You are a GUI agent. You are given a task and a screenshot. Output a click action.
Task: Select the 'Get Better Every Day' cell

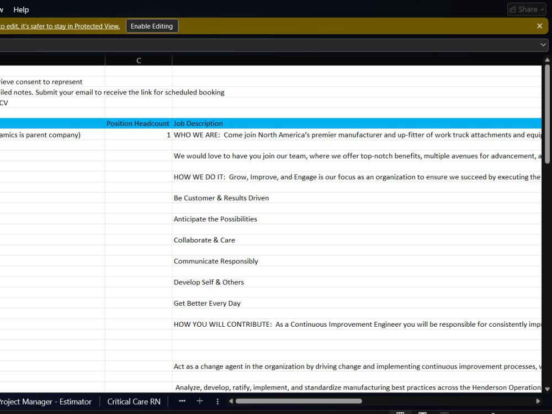(x=357, y=304)
